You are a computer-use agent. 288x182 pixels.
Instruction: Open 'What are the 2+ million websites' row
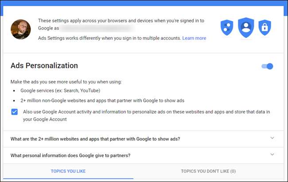tap(95, 139)
